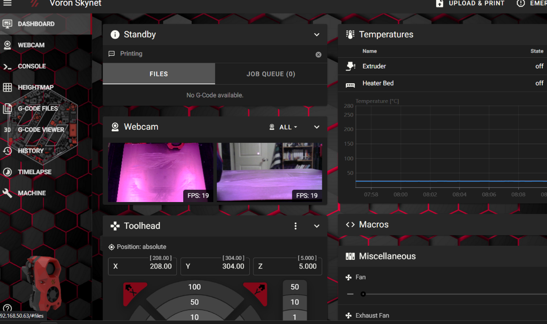Collapse the Webcam panel
The width and height of the screenshot is (547, 324).
tap(317, 127)
